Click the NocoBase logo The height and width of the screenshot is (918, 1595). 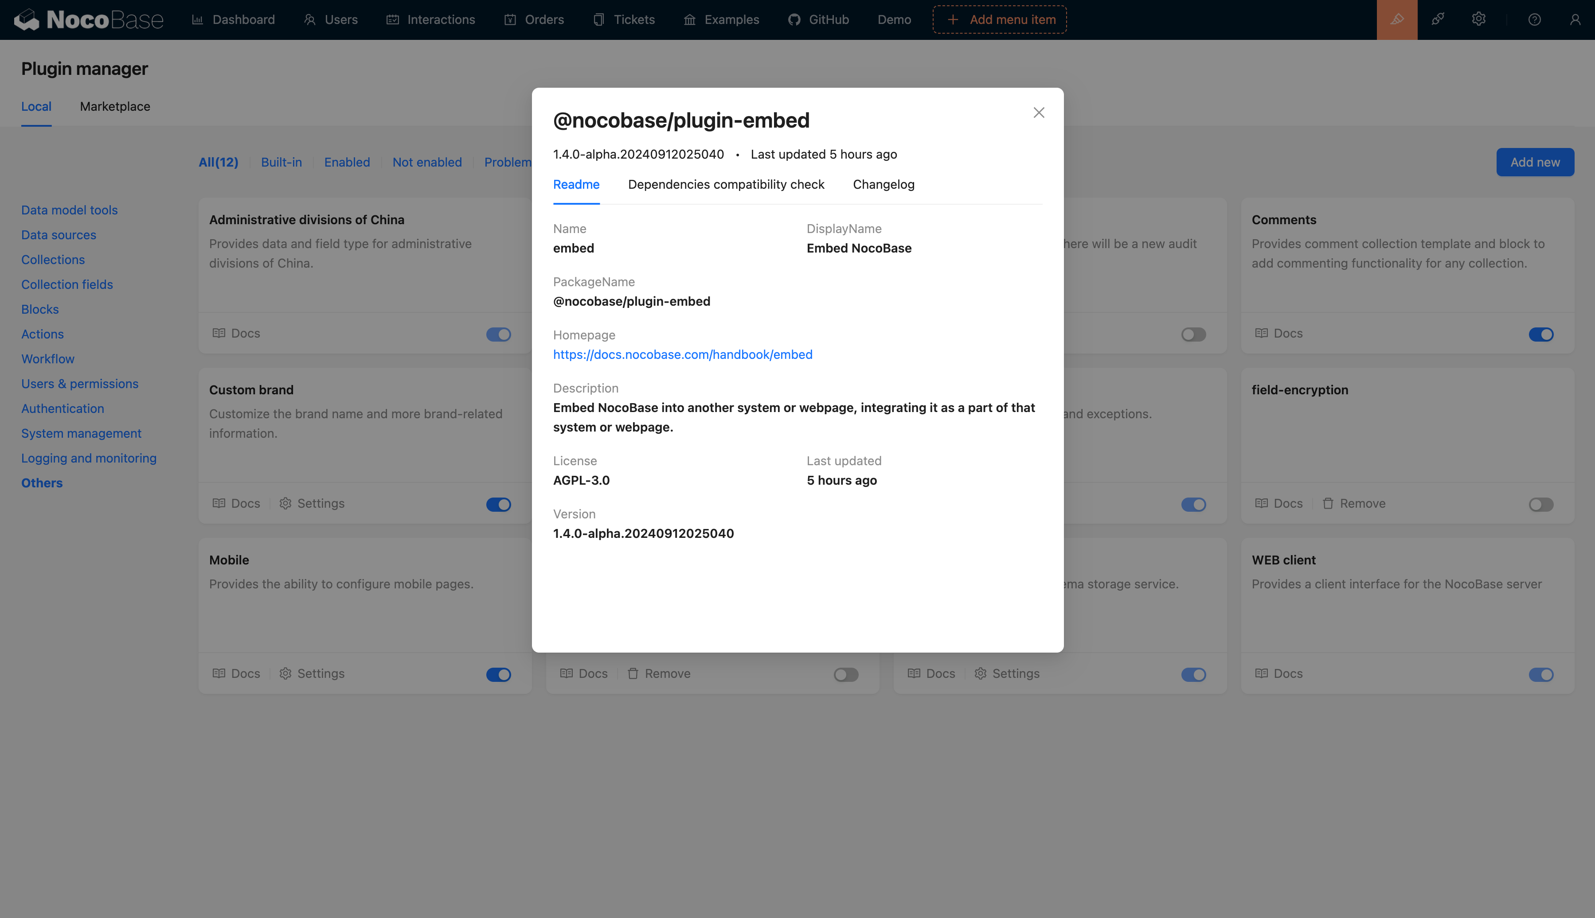88,19
